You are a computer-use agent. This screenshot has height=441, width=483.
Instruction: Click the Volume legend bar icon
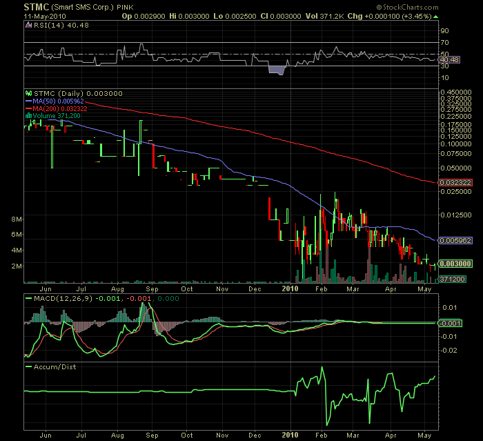click(28, 117)
